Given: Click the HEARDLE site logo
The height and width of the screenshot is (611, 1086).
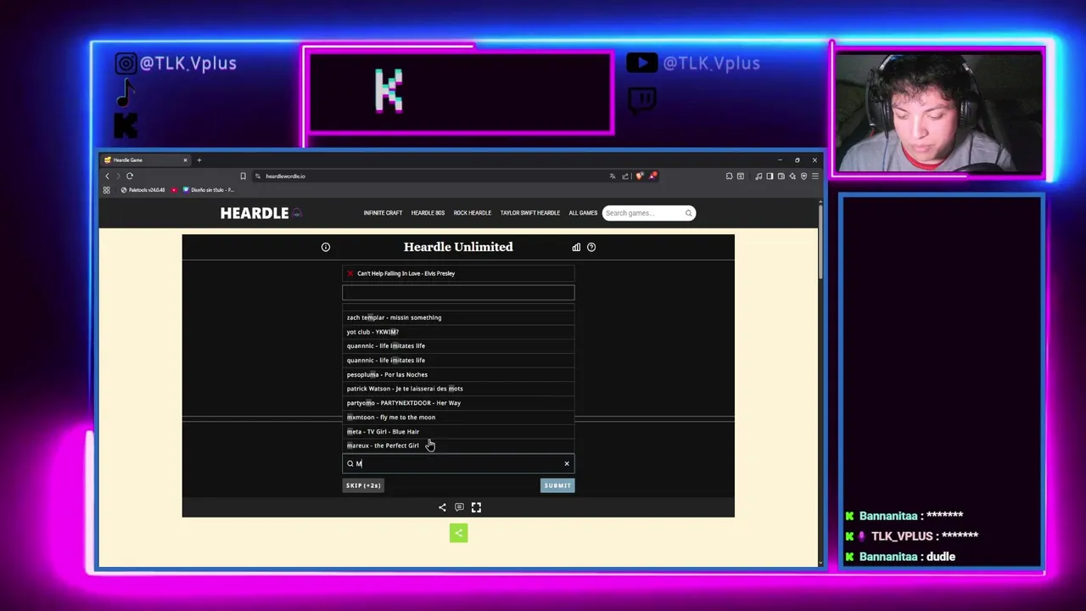Looking at the screenshot, I should pyautogui.click(x=260, y=213).
